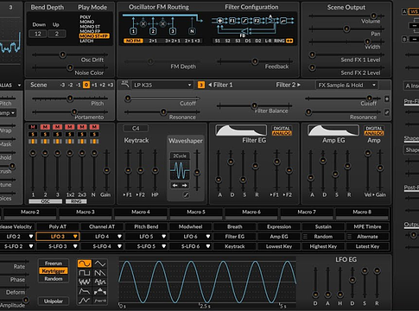
Task: Select the square LFO waveform icon
Action: point(85,273)
